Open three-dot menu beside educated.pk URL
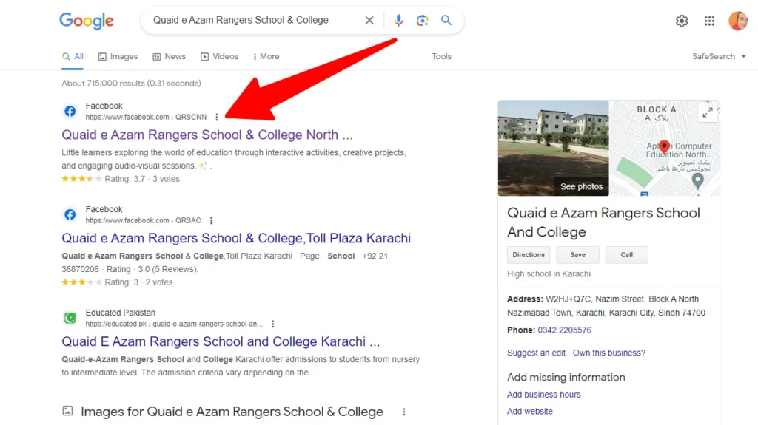The height and width of the screenshot is (425, 758). coord(273,324)
